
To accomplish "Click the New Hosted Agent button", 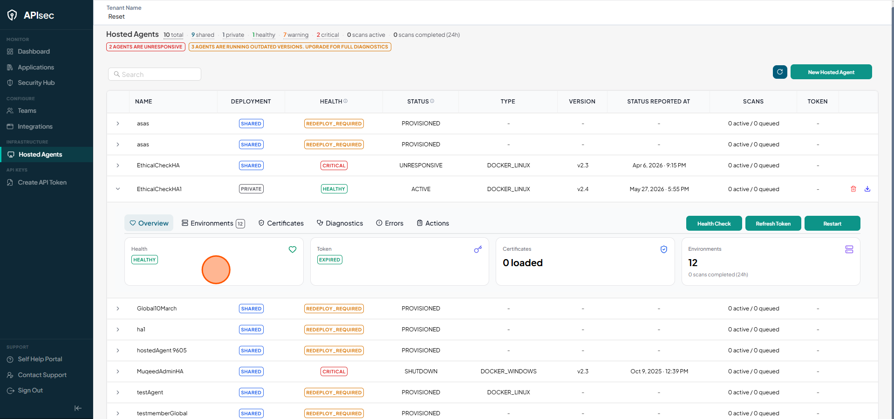I will (x=831, y=72).
